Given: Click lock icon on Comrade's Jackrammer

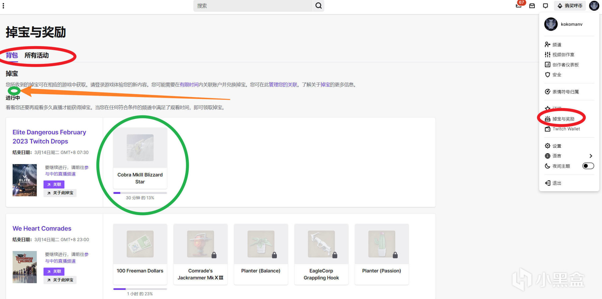Looking at the screenshot, I should (214, 255).
